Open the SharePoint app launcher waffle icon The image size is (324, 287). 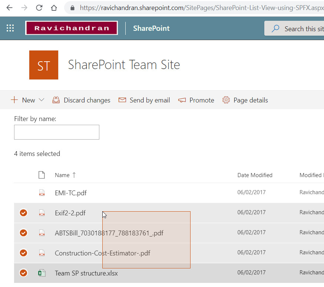point(10,28)
